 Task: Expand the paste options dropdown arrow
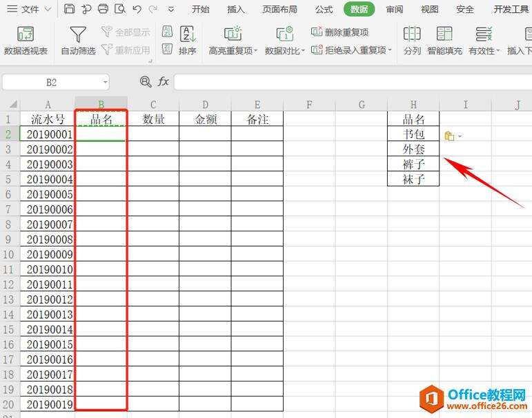(x=460, y=136)
